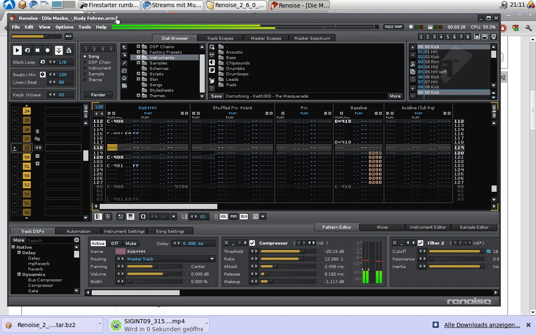
Task: Switch to the Mixer tab
Action: (382, 227)
